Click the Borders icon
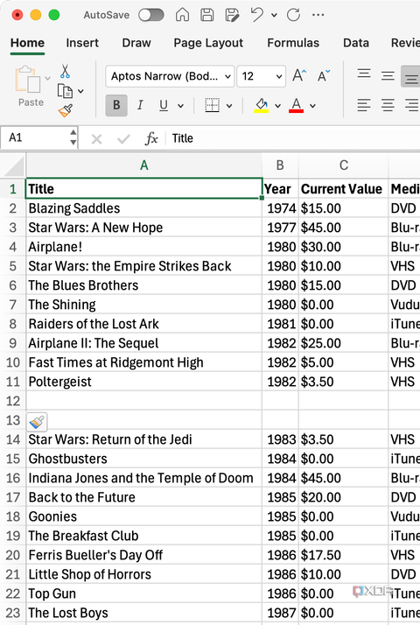420x625 pixels. (213, 105)
